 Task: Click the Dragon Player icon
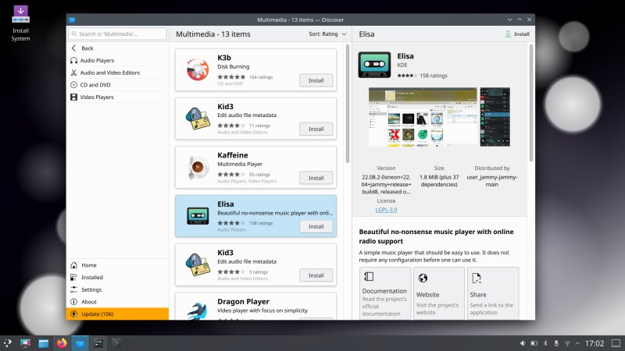198,310
